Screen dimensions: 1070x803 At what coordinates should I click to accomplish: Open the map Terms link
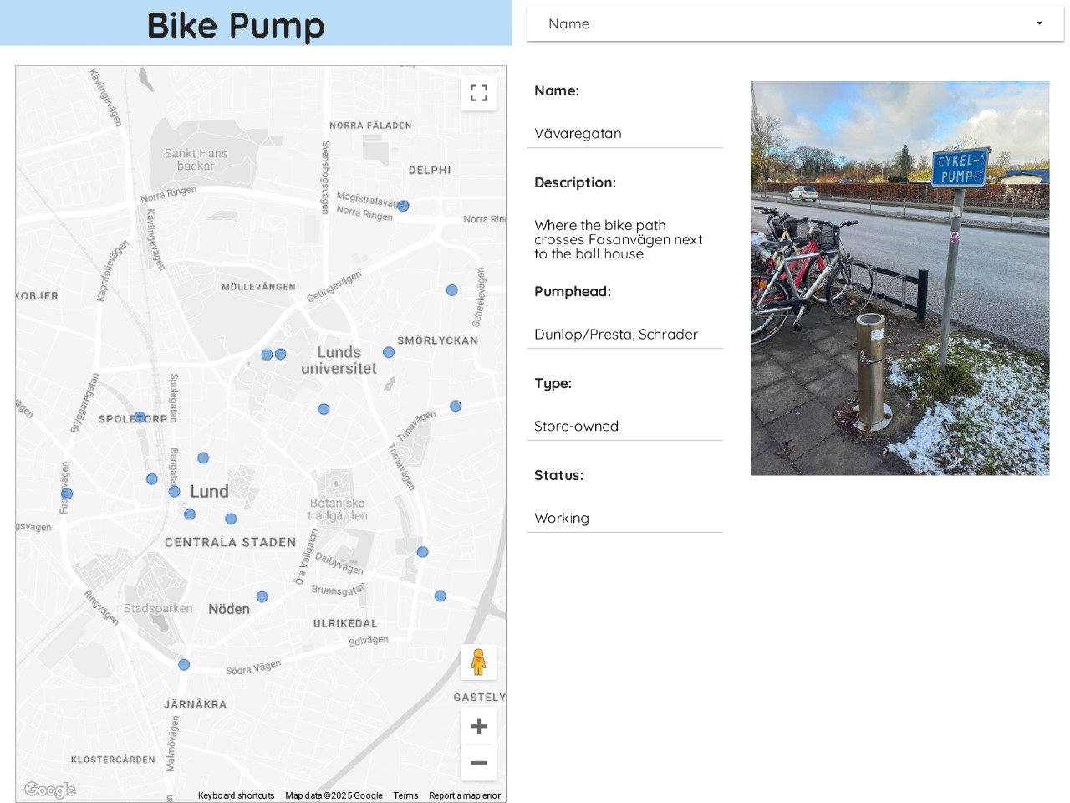pyautogui.click(x=405, y=795)
